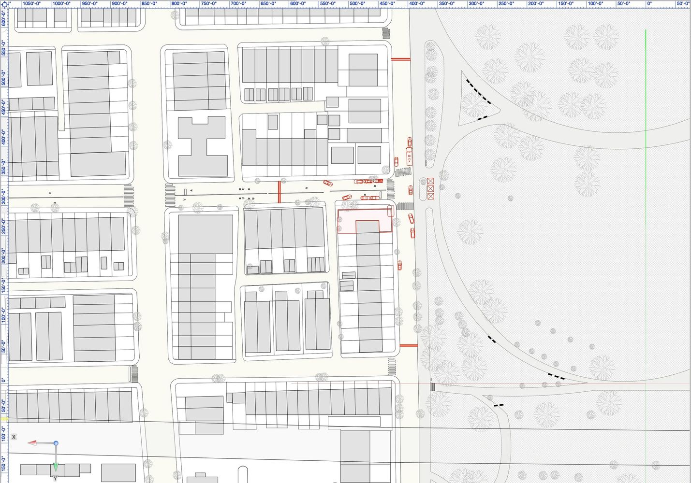
Task: Click the red X-axis arrow of the gizmo
Action: pyautogui.click(x=33, y=442)
